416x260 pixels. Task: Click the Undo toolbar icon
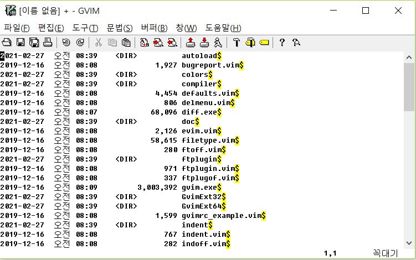coord(66,43)
